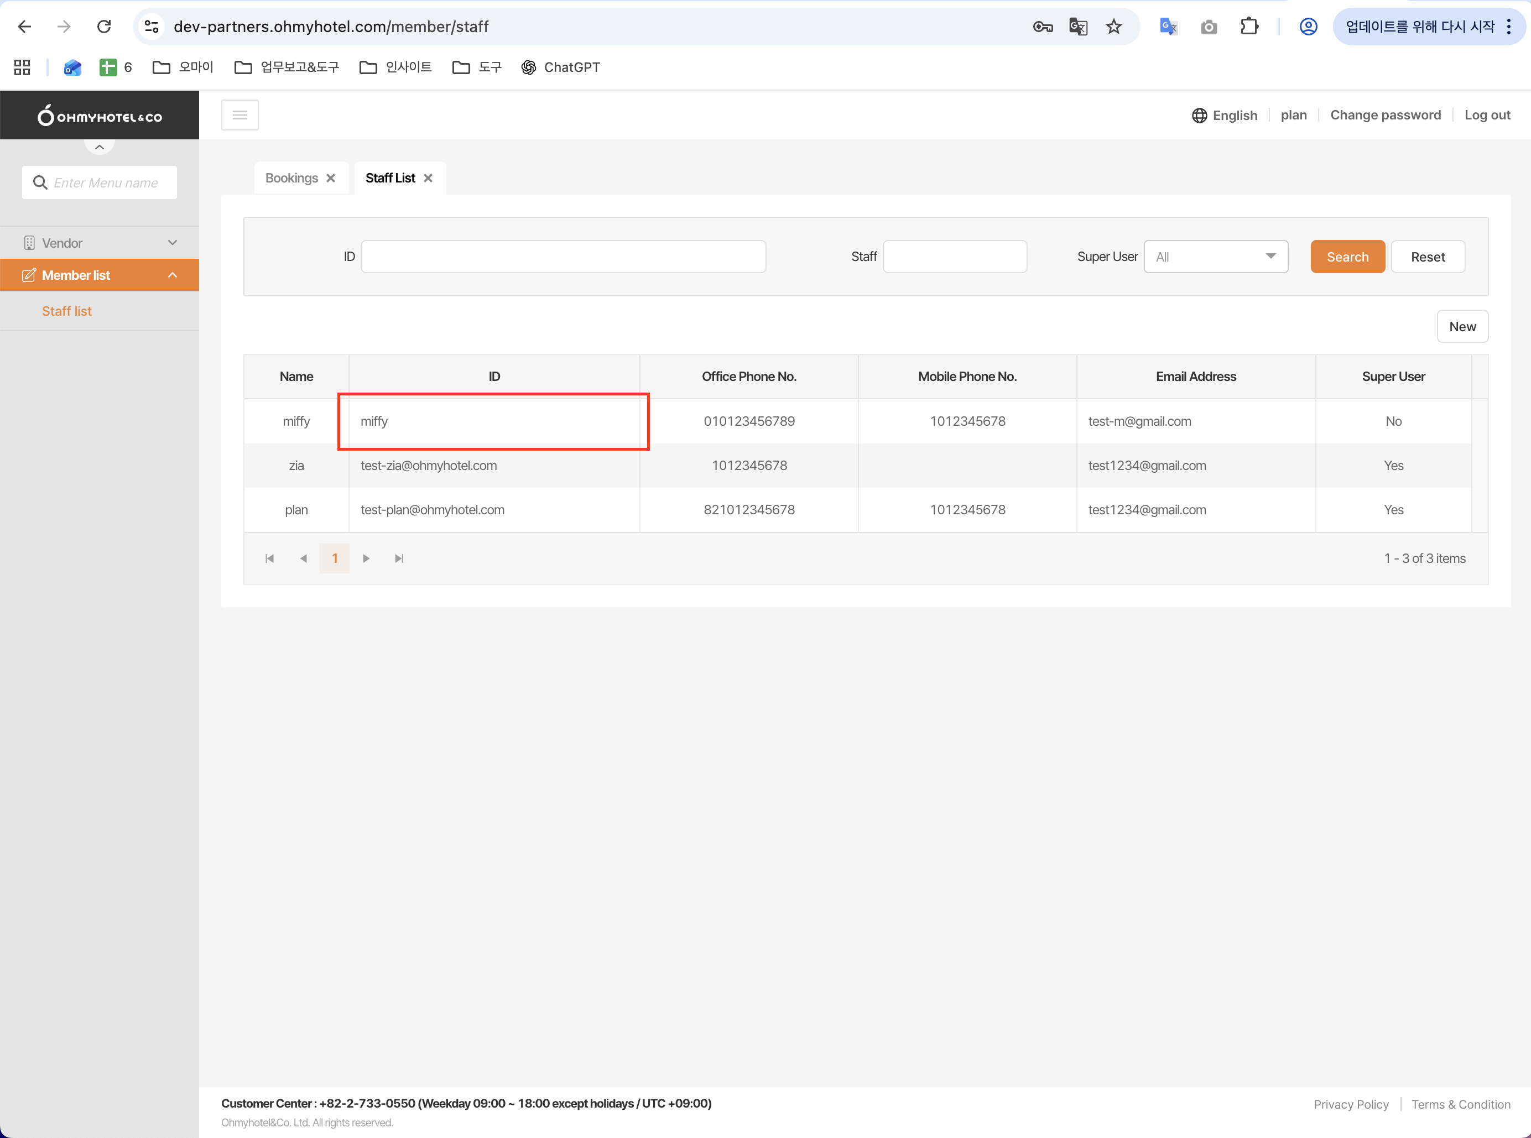Image resolution: width=1531 pixels, height=1138 pixels.
Task: Select Staff list in sidebar
Action: 67,311
